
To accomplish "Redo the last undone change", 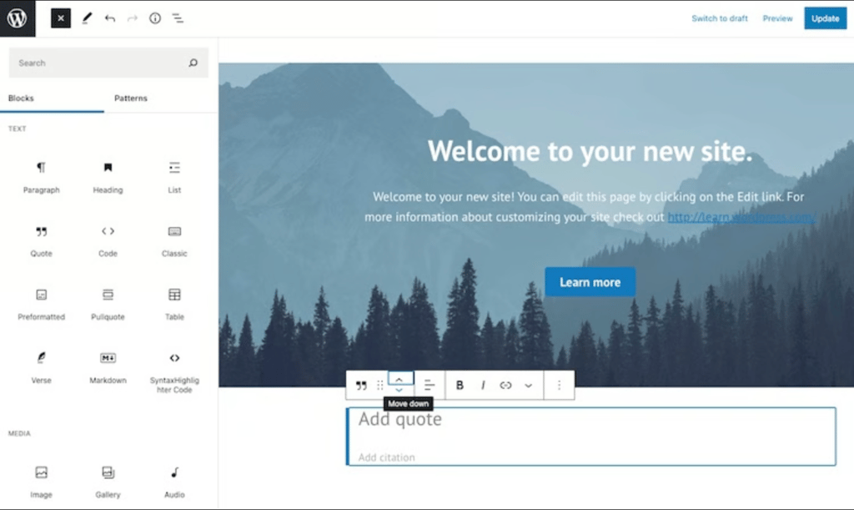I will point(133,18).
